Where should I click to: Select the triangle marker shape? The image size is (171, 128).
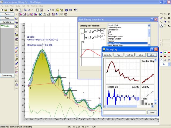point(169,60)
